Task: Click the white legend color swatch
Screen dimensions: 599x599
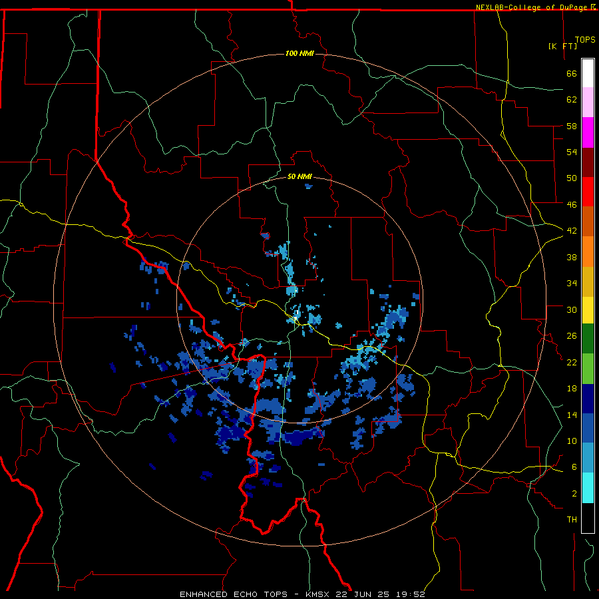Action: click(588, 73)
